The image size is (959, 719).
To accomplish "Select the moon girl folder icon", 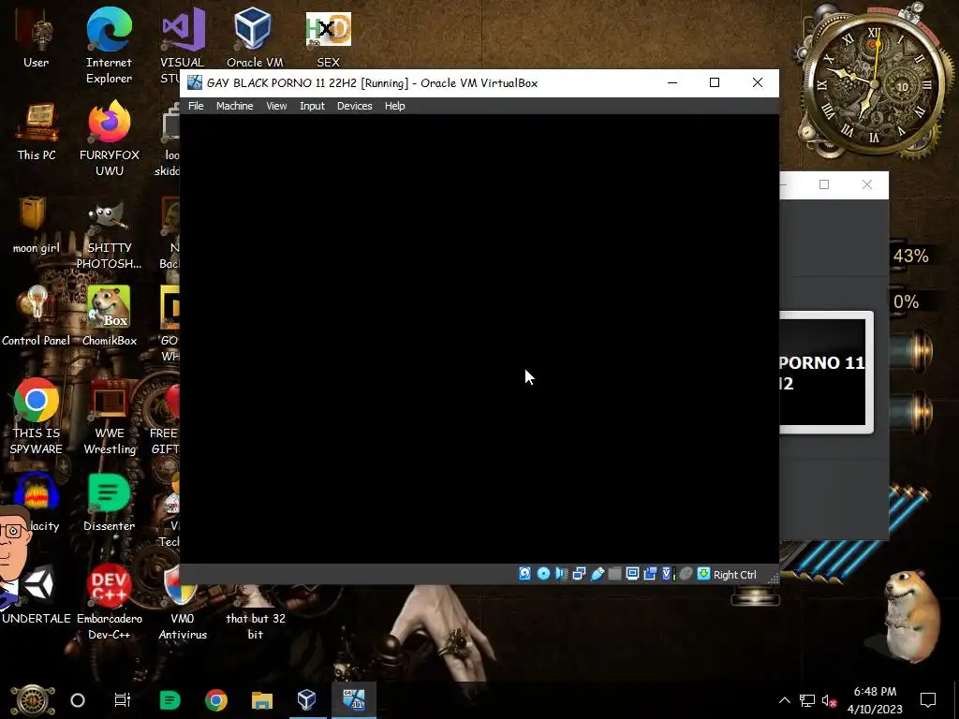I will pyautogui.click(x=37, y=225).
